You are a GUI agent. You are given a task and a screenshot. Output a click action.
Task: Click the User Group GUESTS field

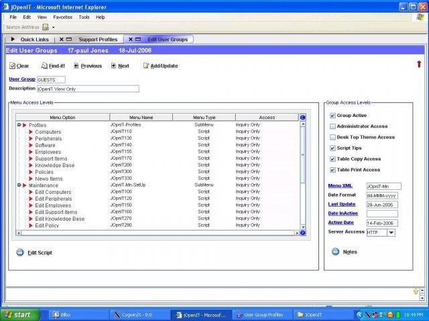[x=51, y=80]
